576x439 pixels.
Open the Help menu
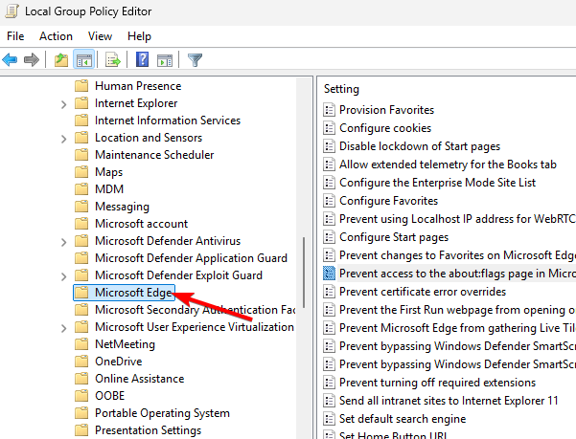[x=139, y=36]
